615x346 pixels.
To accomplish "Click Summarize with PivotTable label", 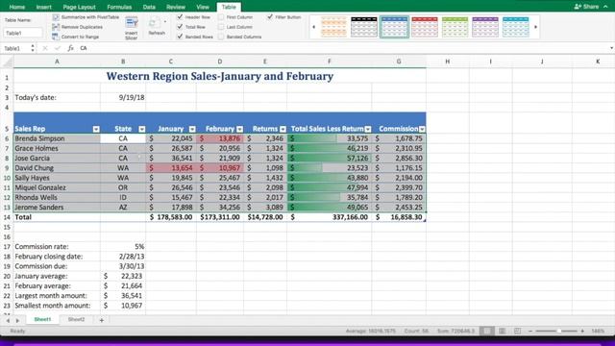I will (x=90, y=17).
